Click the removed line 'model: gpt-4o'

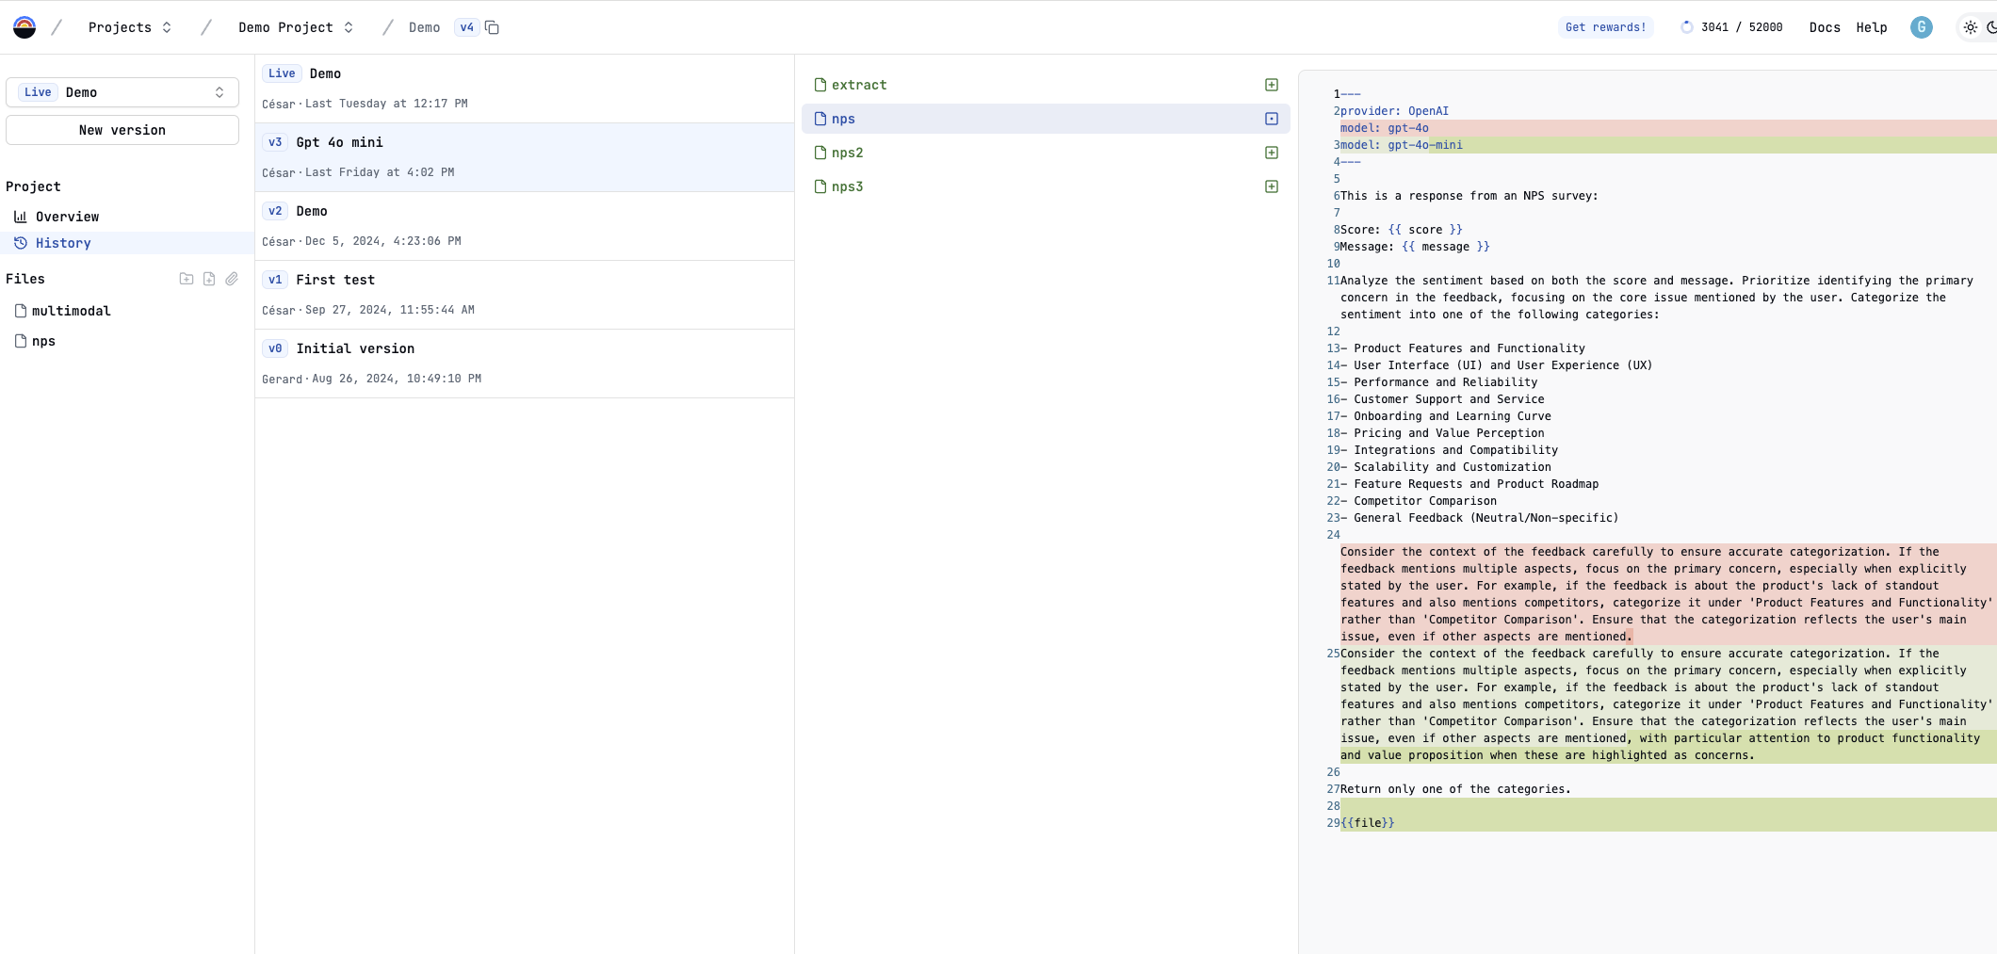point(1667,128)
